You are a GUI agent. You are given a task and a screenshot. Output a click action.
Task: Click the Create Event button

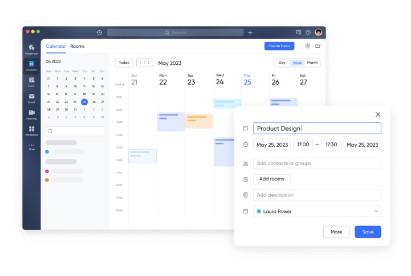tap(279, 46)
